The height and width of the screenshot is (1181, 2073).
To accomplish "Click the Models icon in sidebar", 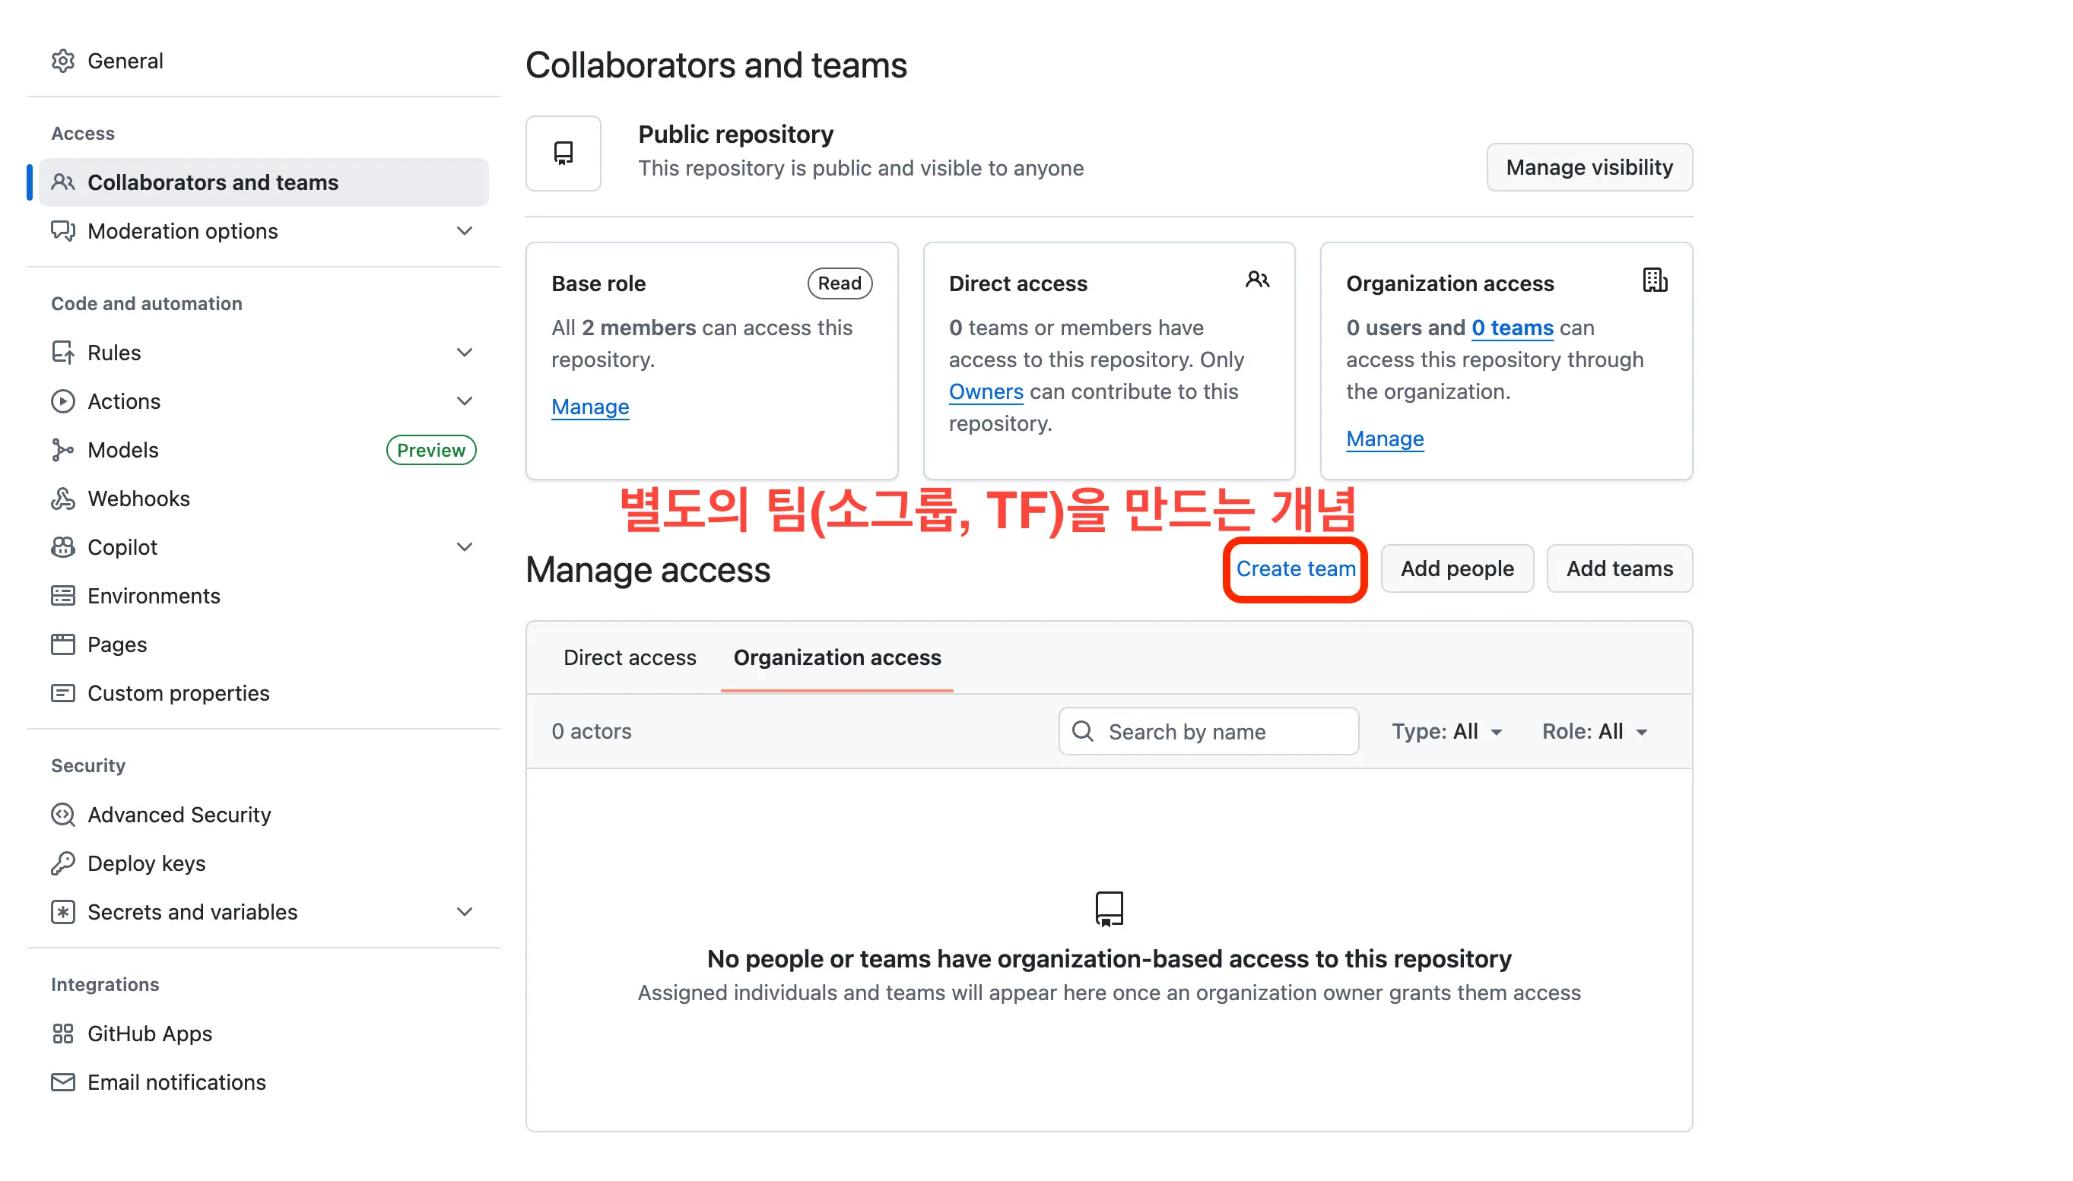I will (62, 449).
